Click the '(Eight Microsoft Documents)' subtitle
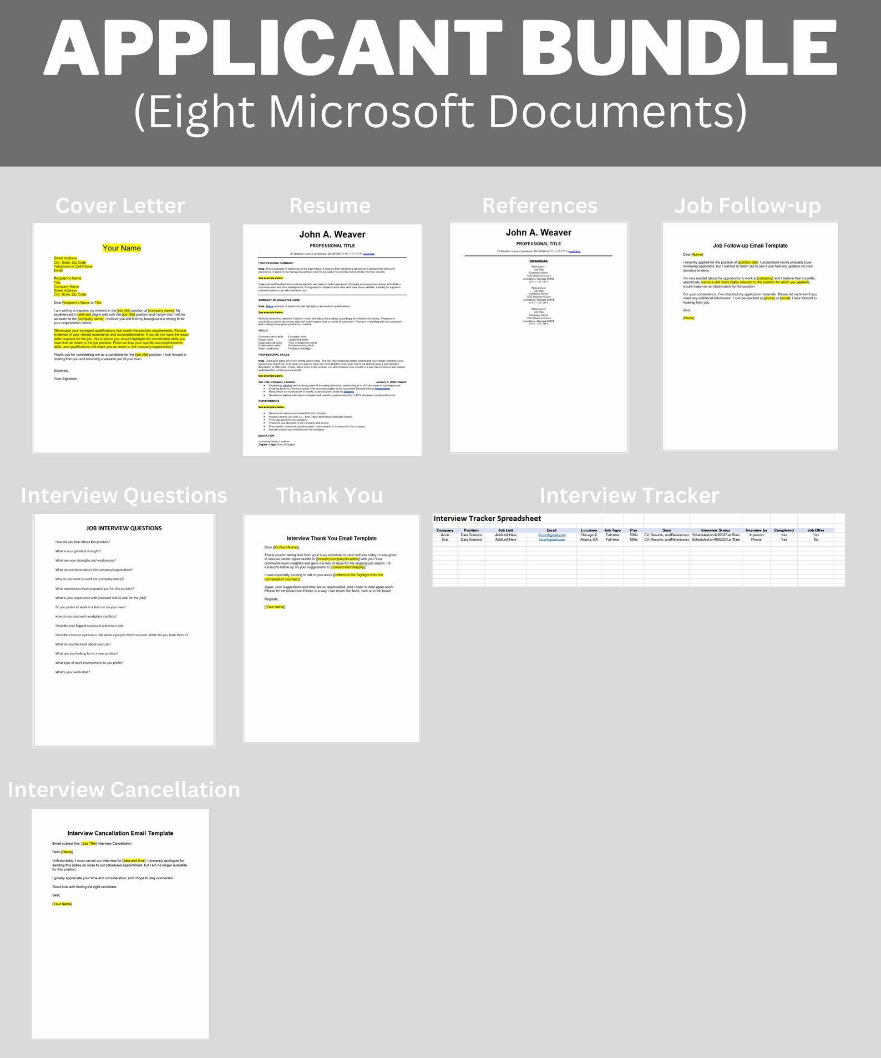Image resolution: width=881 pixels, height=1058 pixels. coord(440,112)
